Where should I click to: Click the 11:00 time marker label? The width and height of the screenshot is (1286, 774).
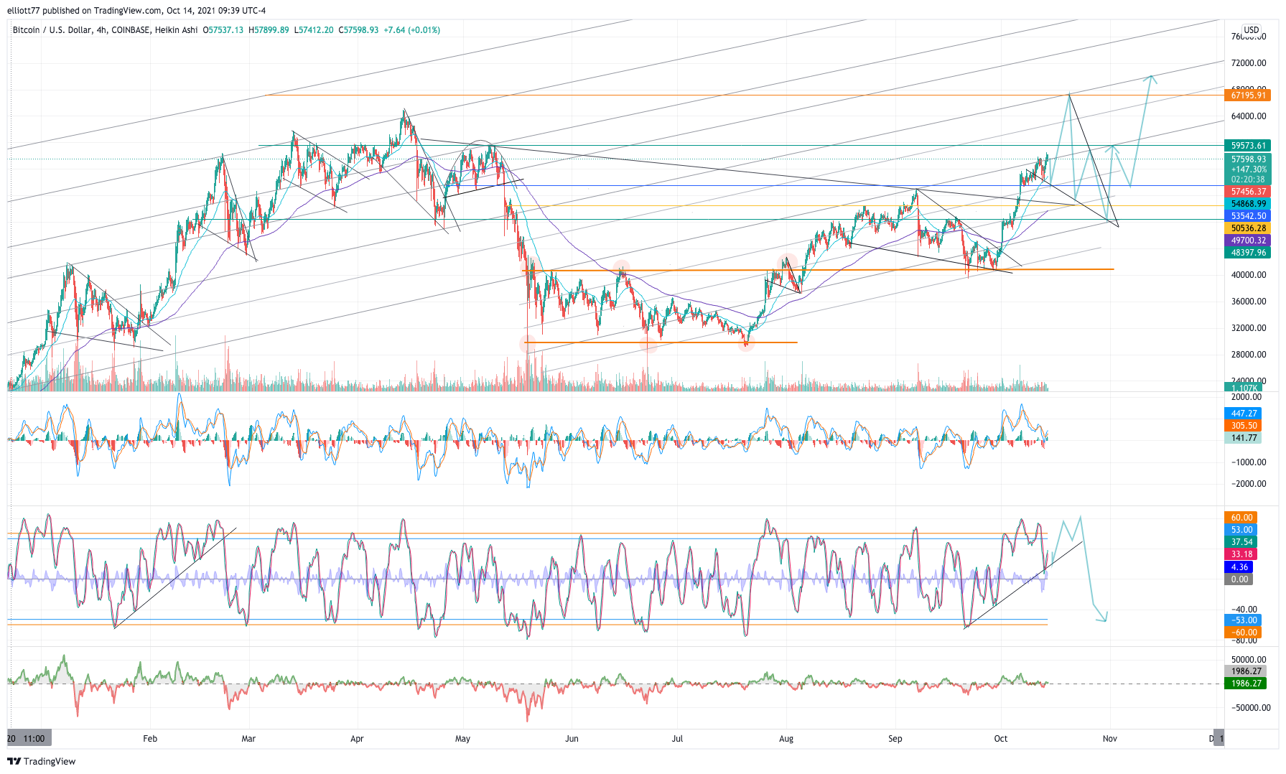pyautogui.click(x=34, y=739)
